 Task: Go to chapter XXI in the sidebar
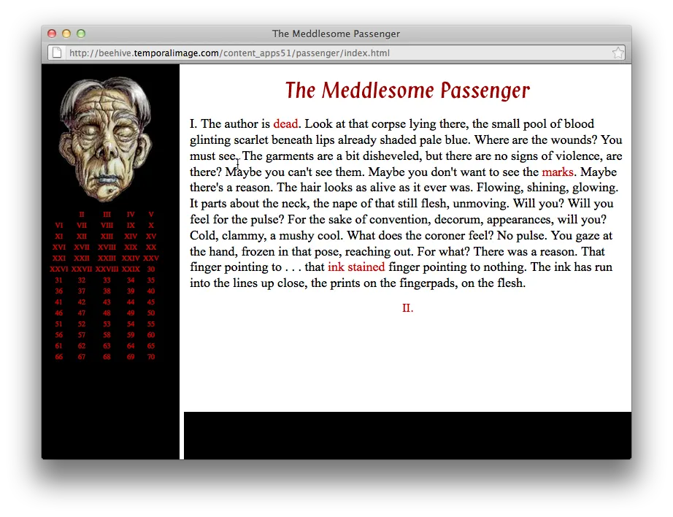tap(59, 258)
